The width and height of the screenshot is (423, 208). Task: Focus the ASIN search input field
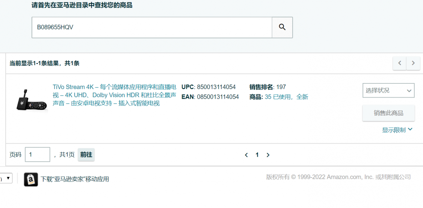point(152,27)
